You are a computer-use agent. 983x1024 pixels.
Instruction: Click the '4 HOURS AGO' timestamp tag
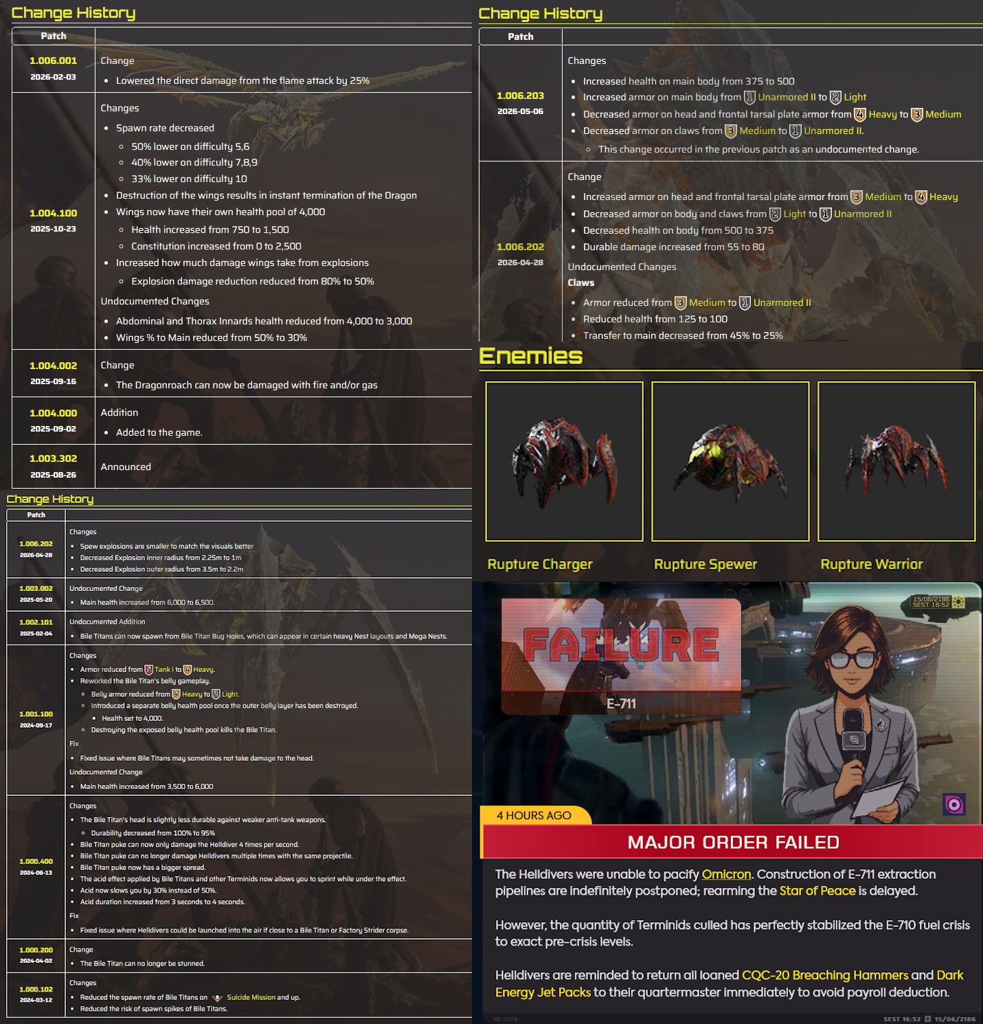tap(534, 816)
